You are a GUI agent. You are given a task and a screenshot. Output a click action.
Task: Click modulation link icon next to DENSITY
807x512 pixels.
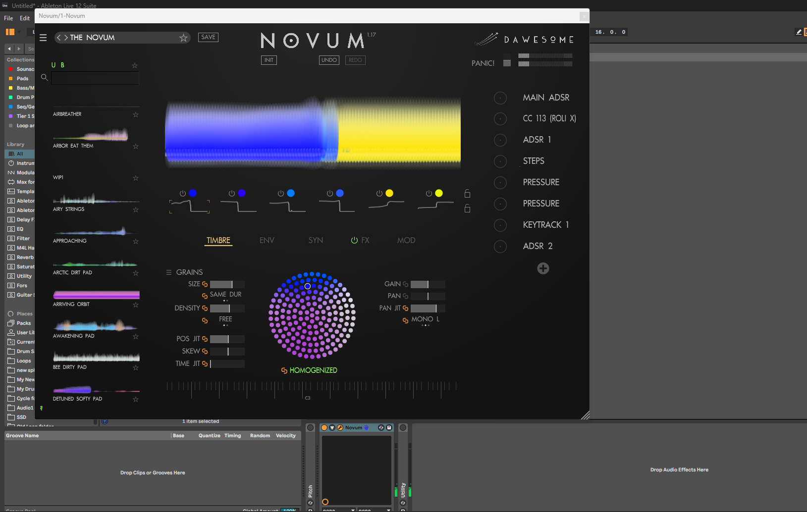point(205,308)
